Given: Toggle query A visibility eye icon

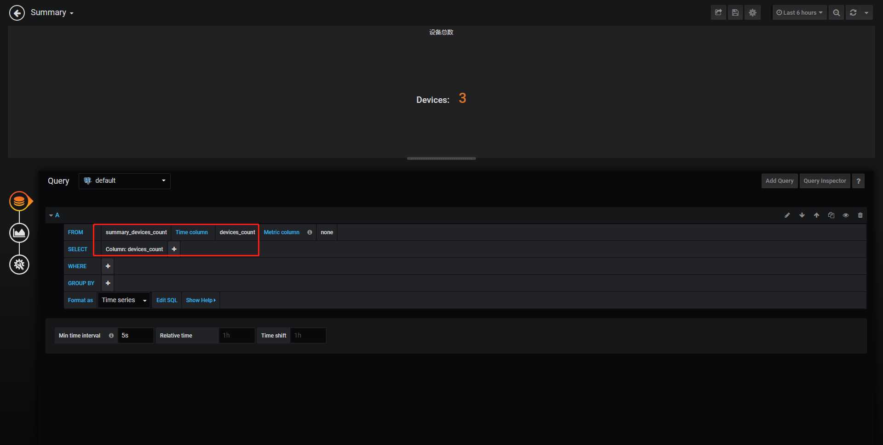Looking at the screenshot, I should [846, 215].
